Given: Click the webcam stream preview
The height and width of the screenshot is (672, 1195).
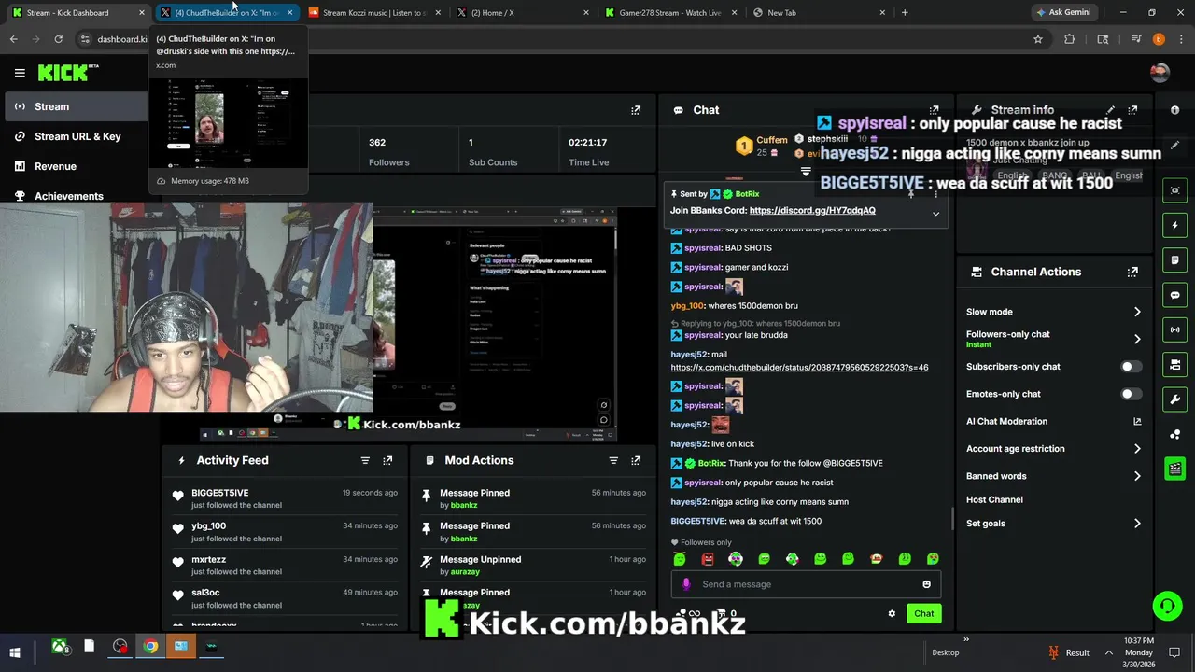Looking at the screenshot, I should click(x=187, y=308).
